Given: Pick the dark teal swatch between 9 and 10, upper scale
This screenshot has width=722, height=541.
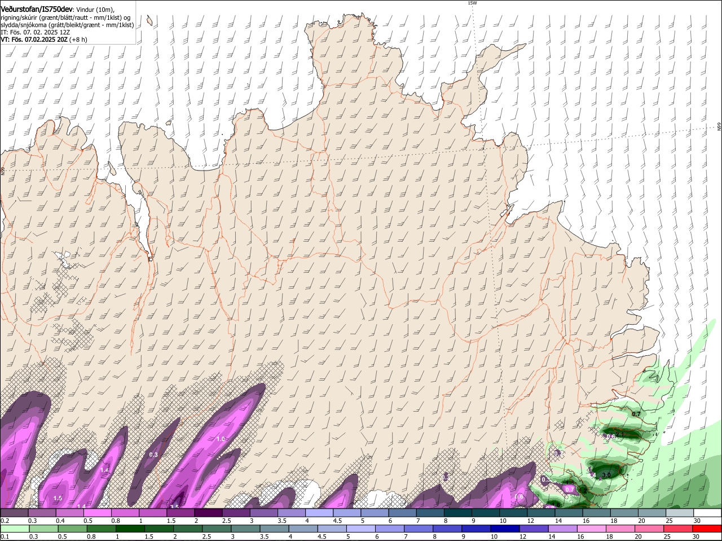Looking at the screenshot, I should [x=486, y=513].
